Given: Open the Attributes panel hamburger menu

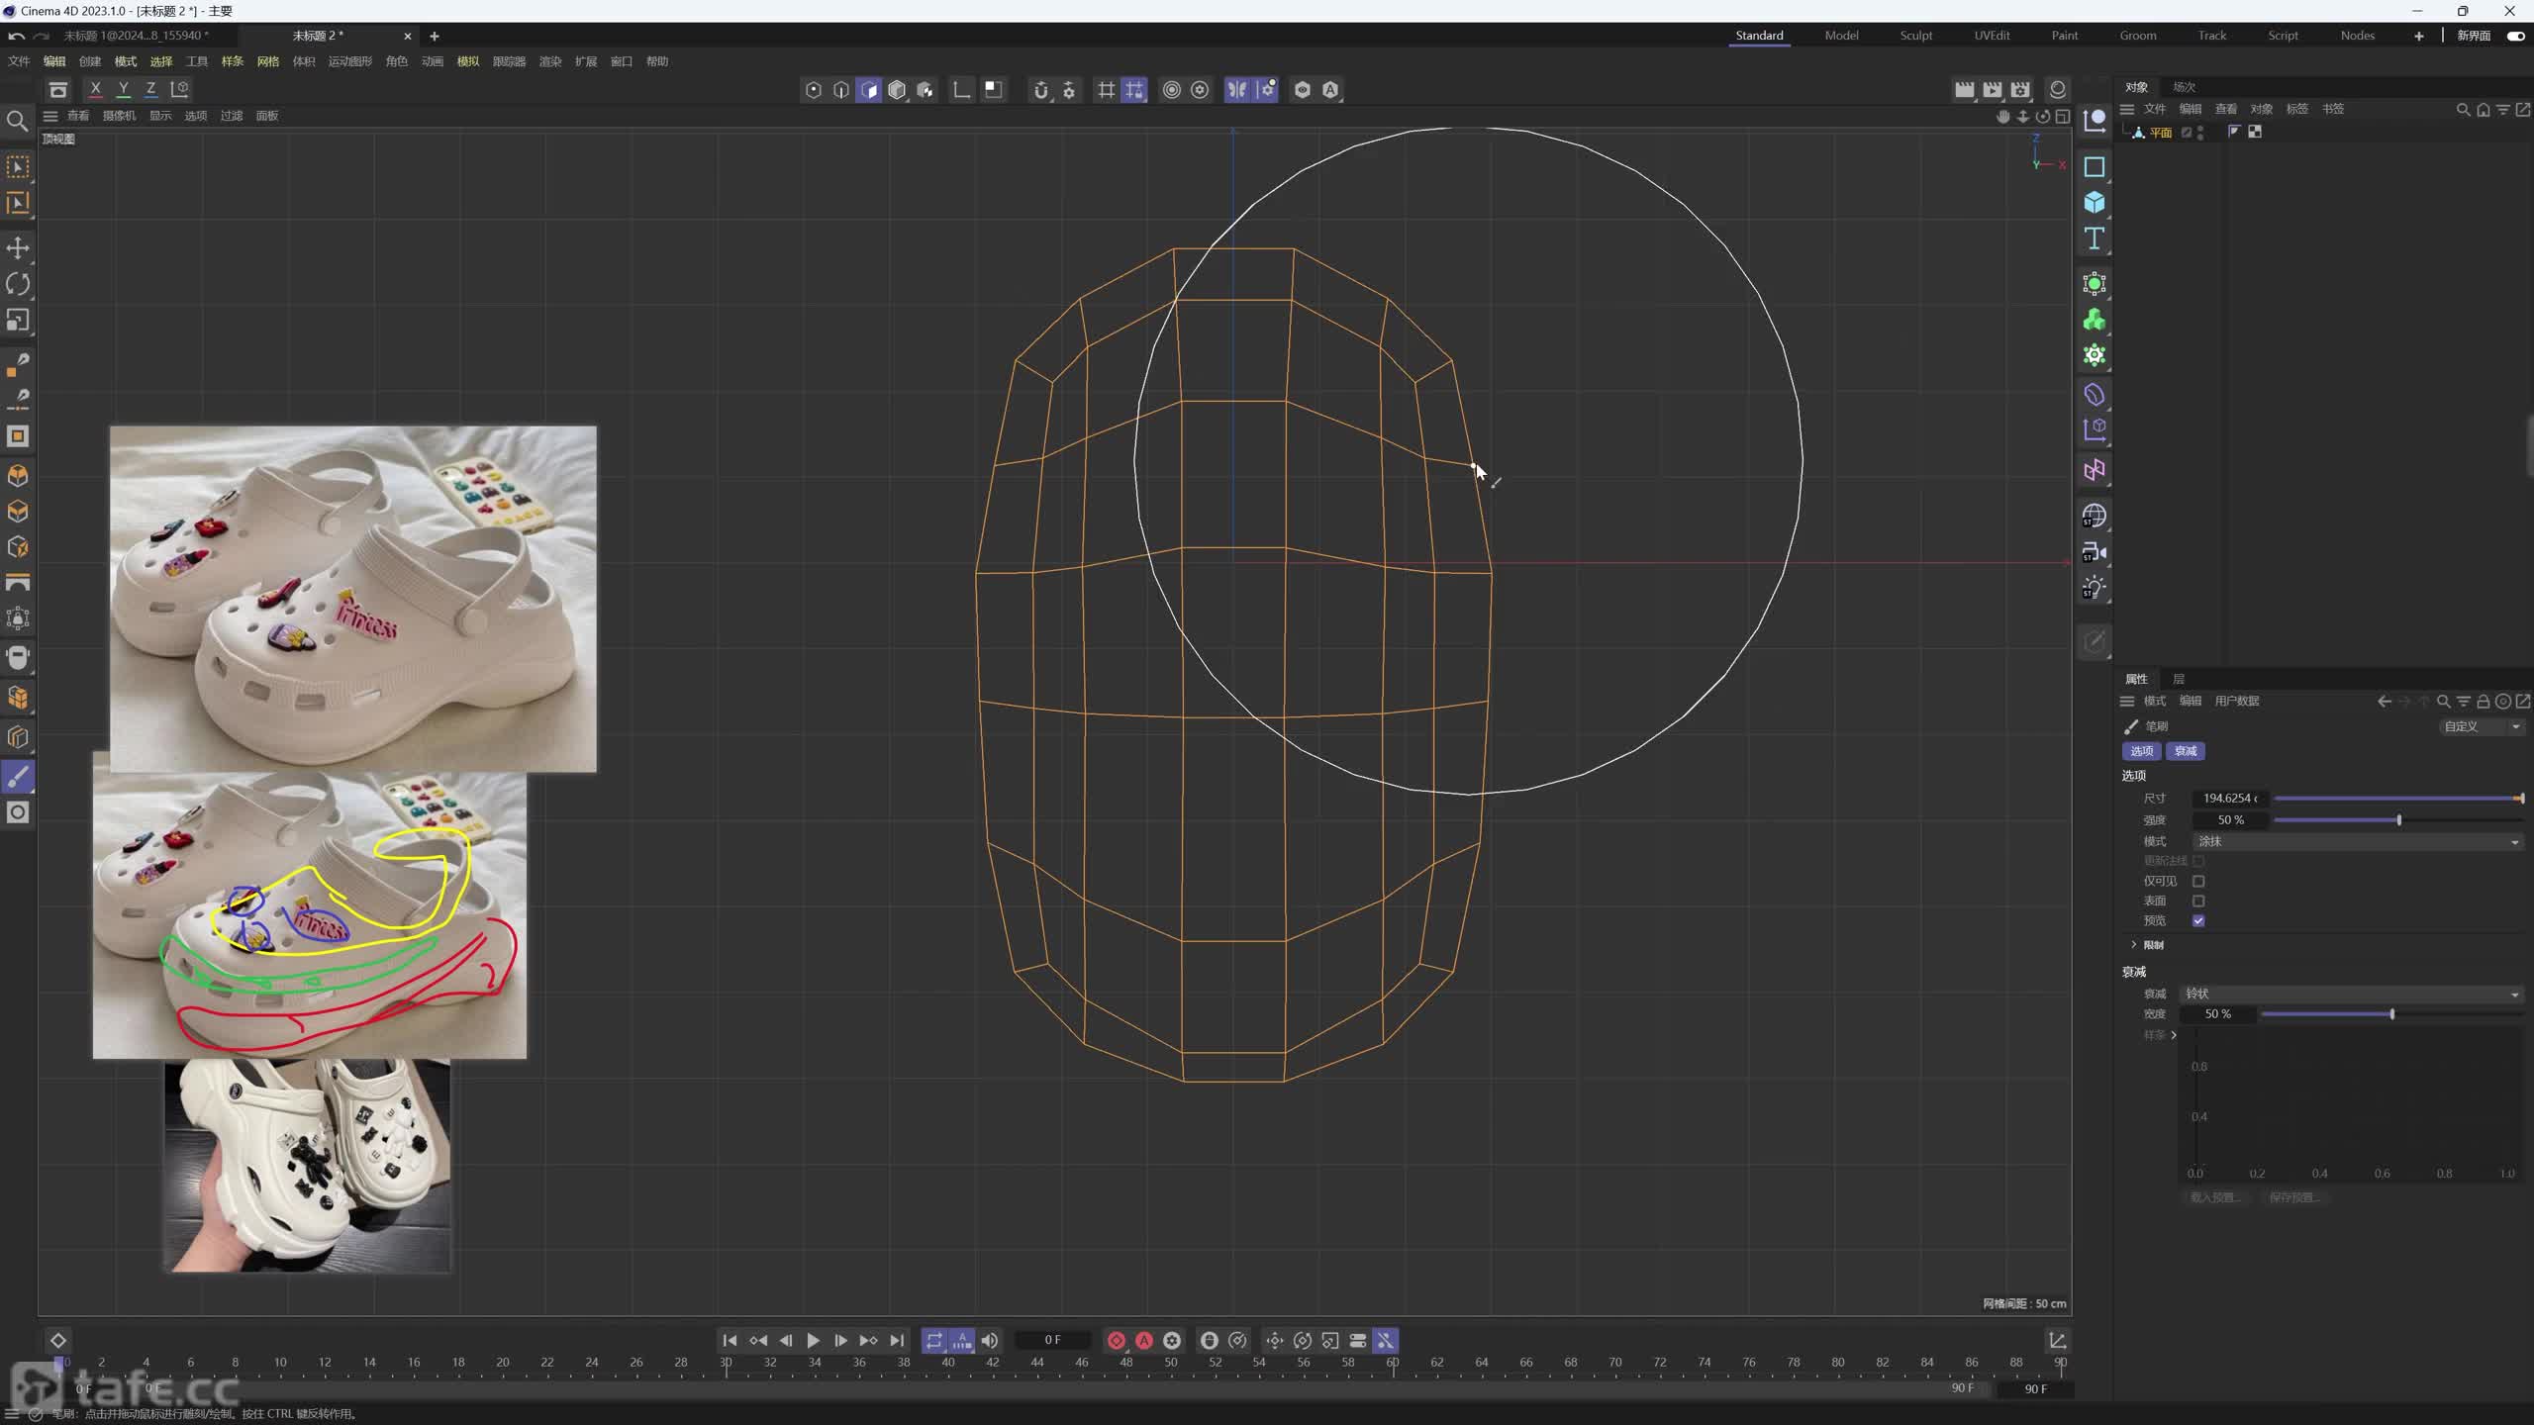Looking at the screenshot, I should (x=2126, y=701).
